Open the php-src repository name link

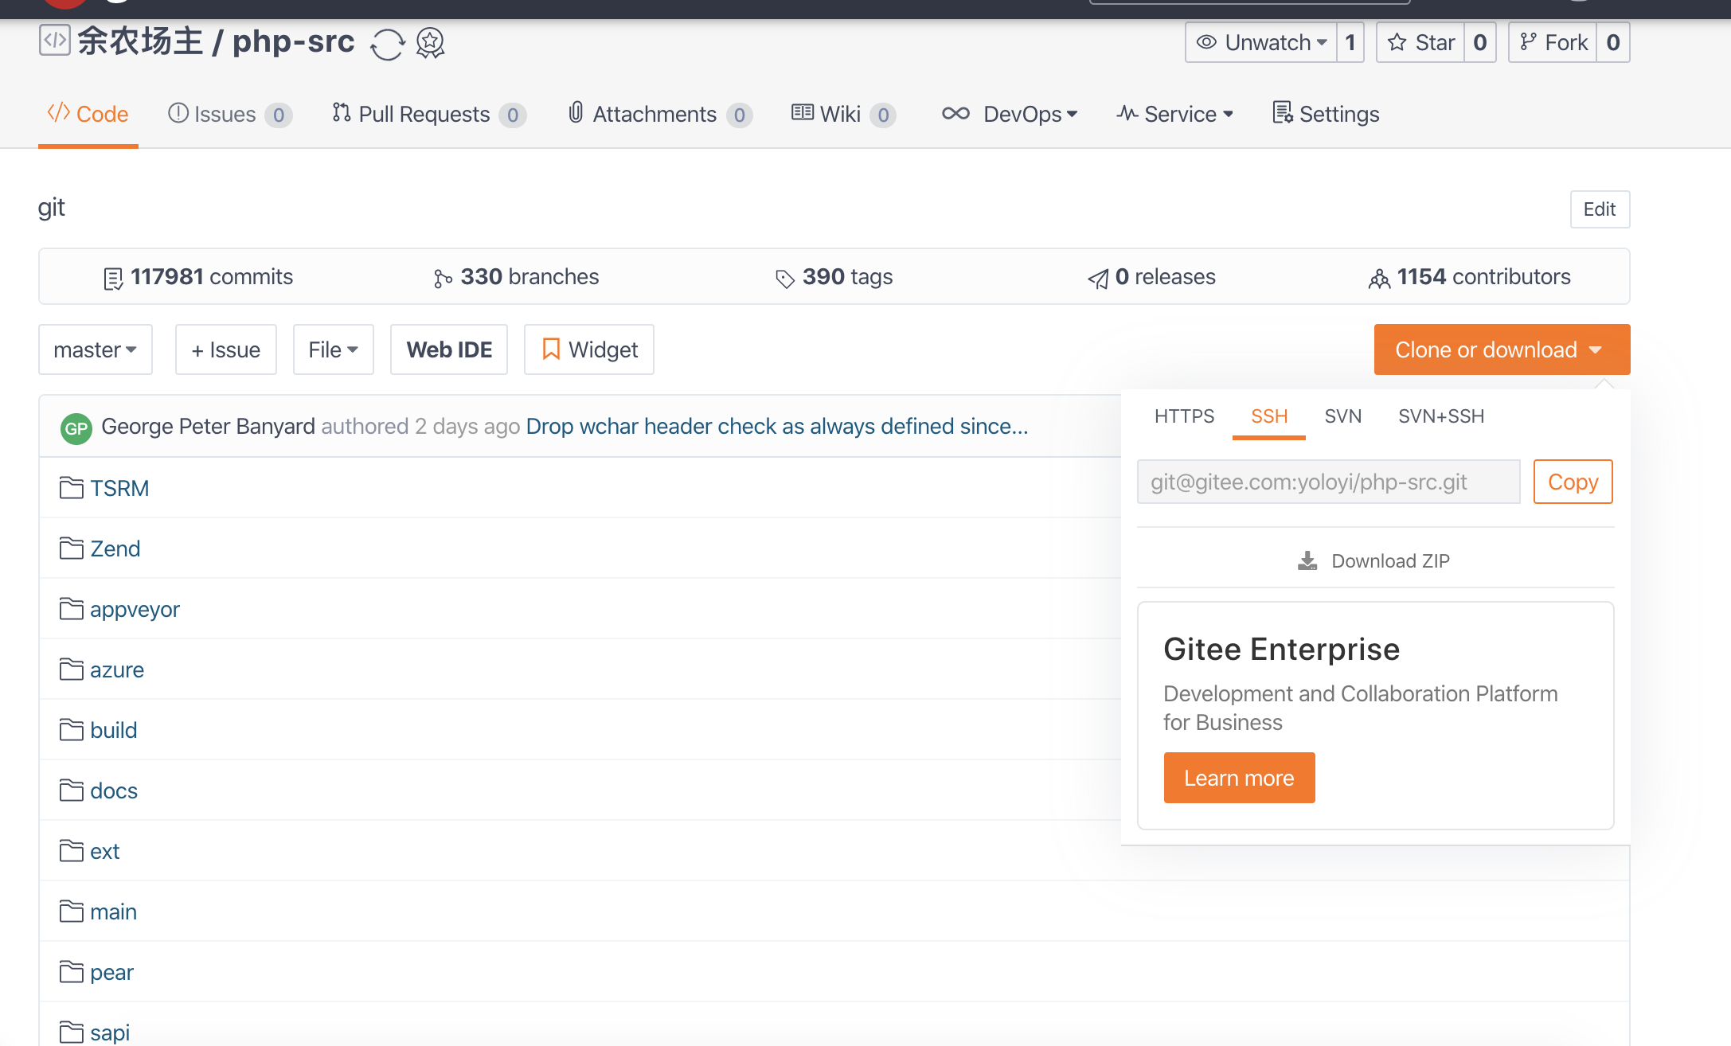(294, 41)
